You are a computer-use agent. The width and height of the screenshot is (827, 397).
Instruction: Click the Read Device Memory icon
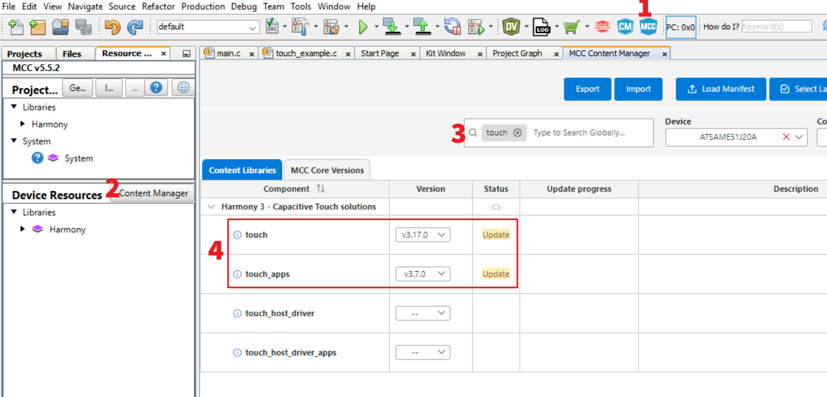(423, 26)
